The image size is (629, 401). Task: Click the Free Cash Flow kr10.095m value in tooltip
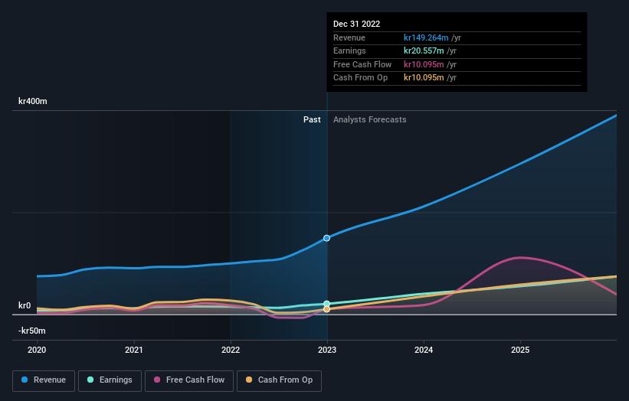pos(424,64)
